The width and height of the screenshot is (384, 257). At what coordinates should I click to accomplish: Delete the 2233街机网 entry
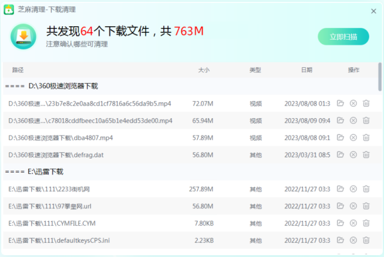pyautogui.click(x=366, y=189)
